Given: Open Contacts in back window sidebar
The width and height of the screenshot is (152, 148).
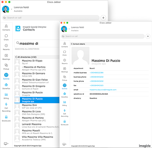Looking at the screenshot, I should coord(6,27).
